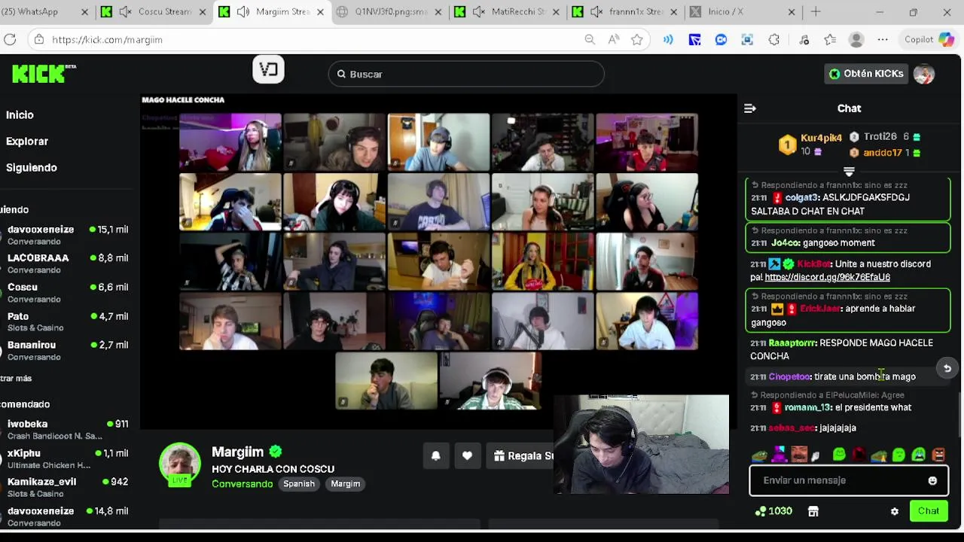This screenshot has height=542, width=964.
Task: Open user avatar menu in the header
Action: 924,74
